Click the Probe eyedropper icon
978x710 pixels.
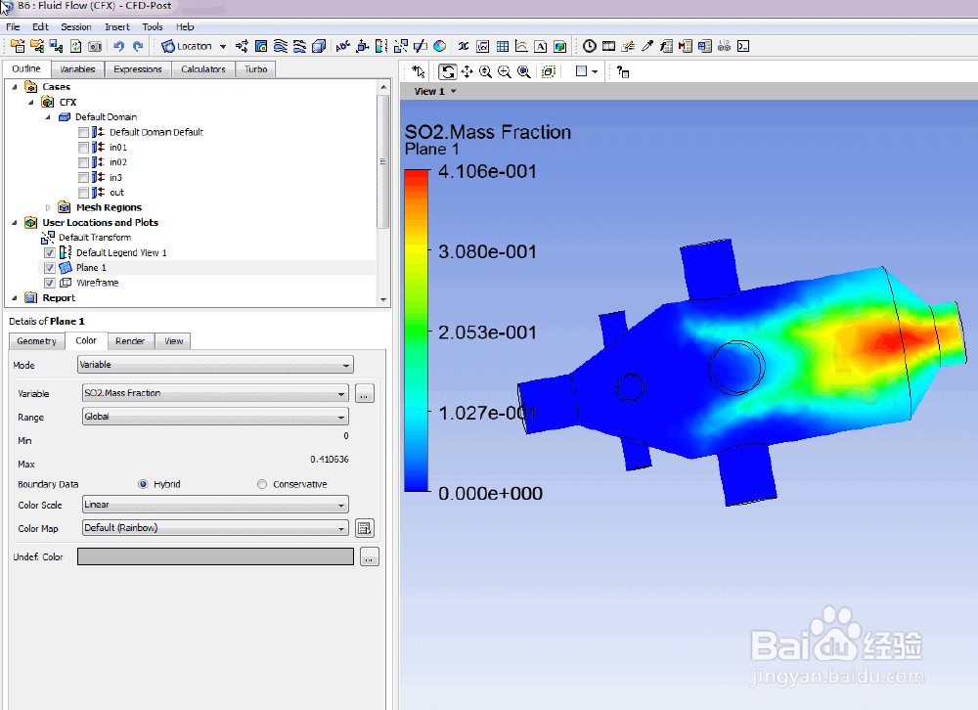click(647, 46)
